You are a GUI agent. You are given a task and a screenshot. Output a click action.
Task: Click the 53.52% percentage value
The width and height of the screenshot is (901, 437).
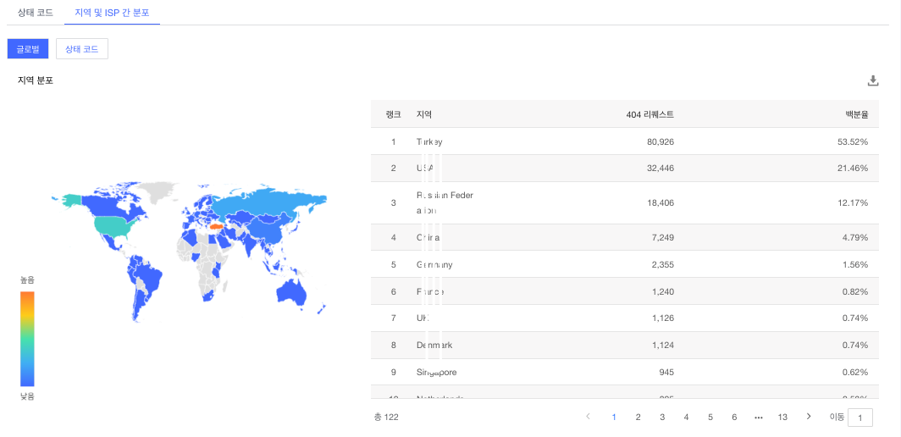pos(853,141)
